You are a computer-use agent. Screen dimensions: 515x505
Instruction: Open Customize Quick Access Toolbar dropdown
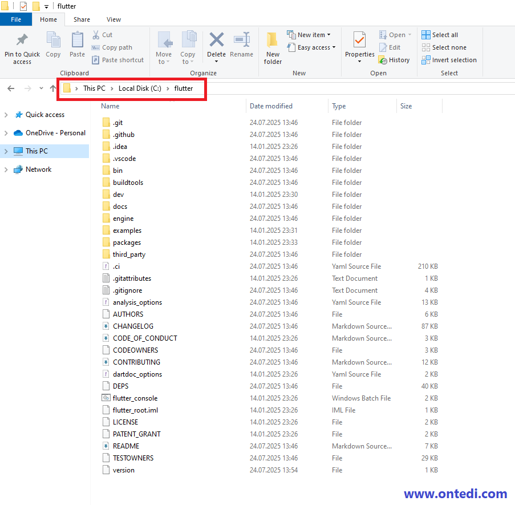pyautogui.click(x=47, y=7)
